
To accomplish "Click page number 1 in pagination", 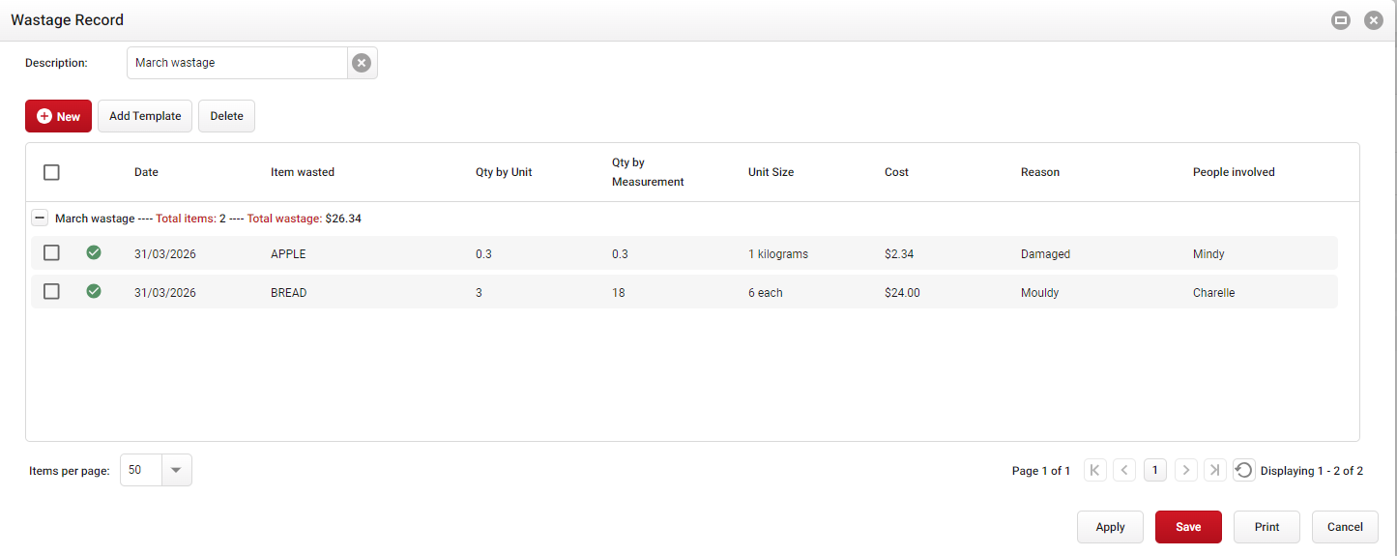I will pyautogui.click(x=1154, y=470).
